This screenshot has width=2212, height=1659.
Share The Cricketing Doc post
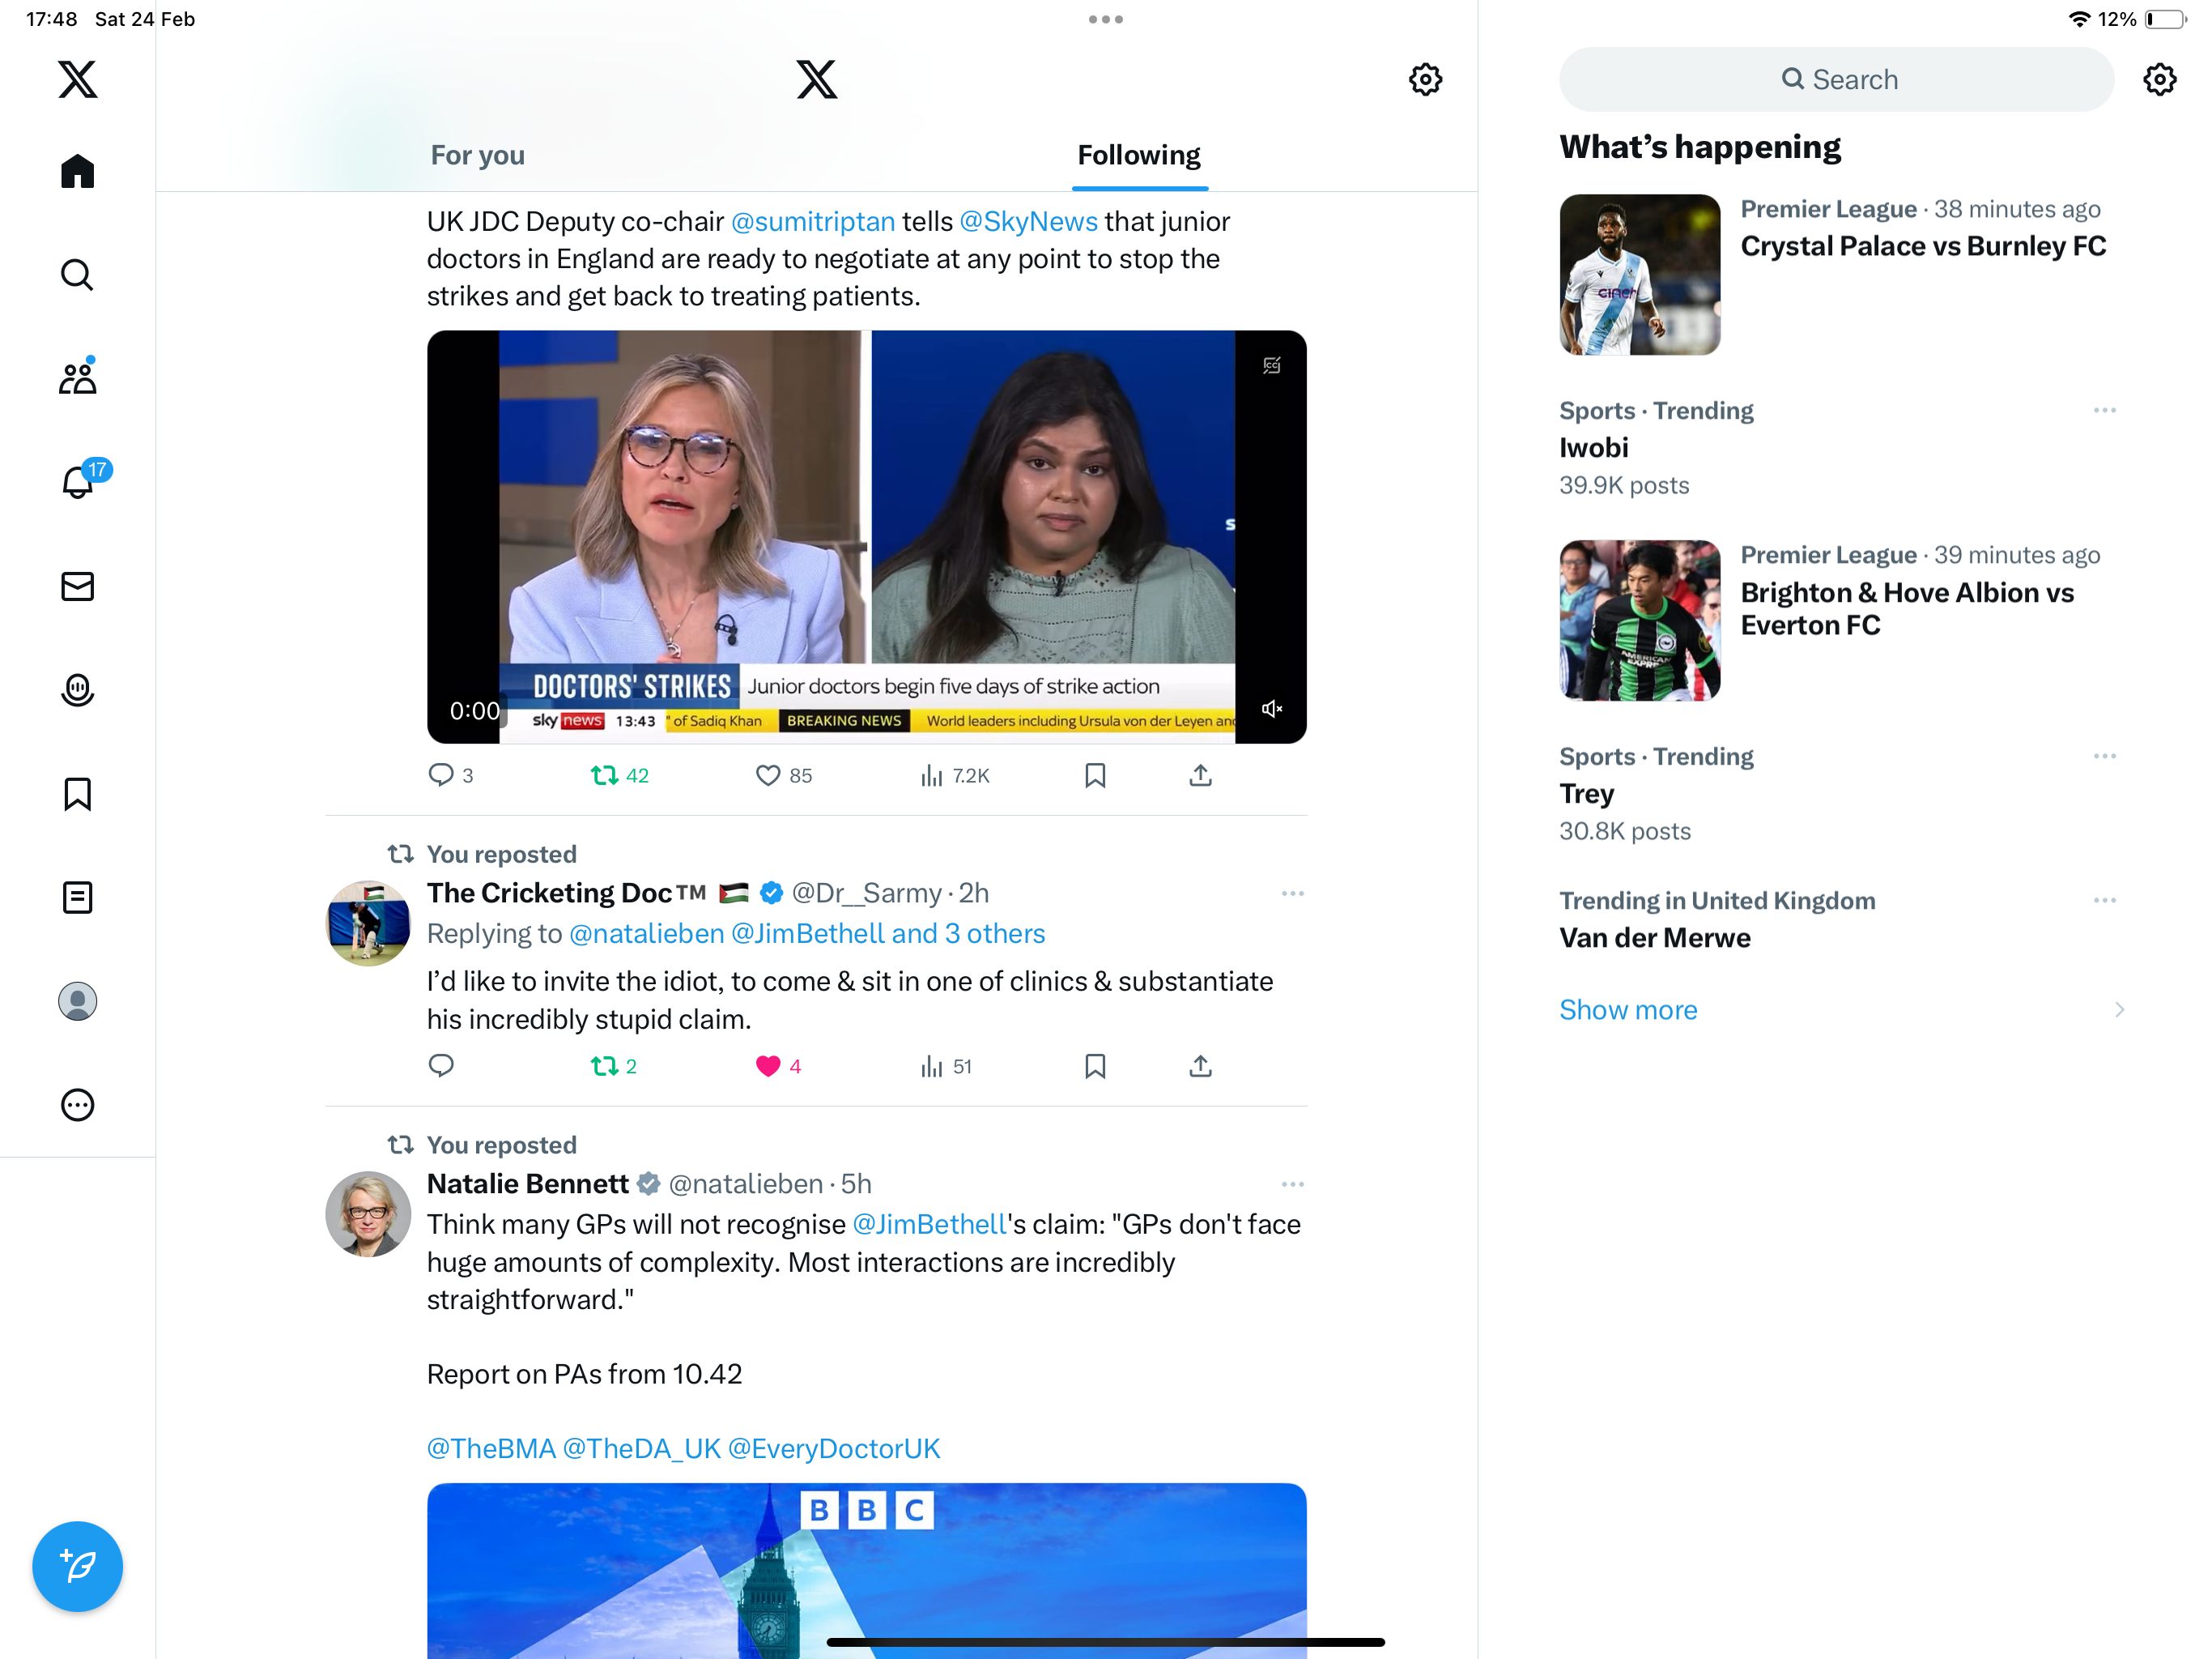(1200, 1066)
